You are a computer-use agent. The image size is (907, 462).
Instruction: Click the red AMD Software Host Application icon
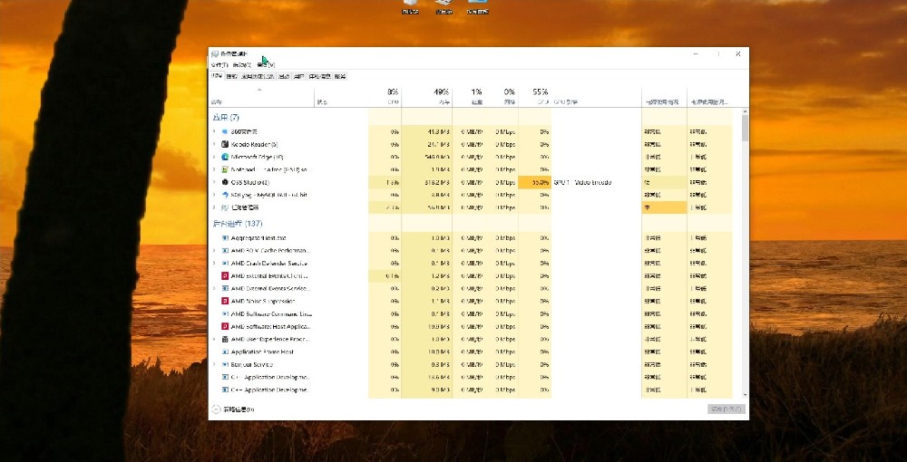[225, 326]
